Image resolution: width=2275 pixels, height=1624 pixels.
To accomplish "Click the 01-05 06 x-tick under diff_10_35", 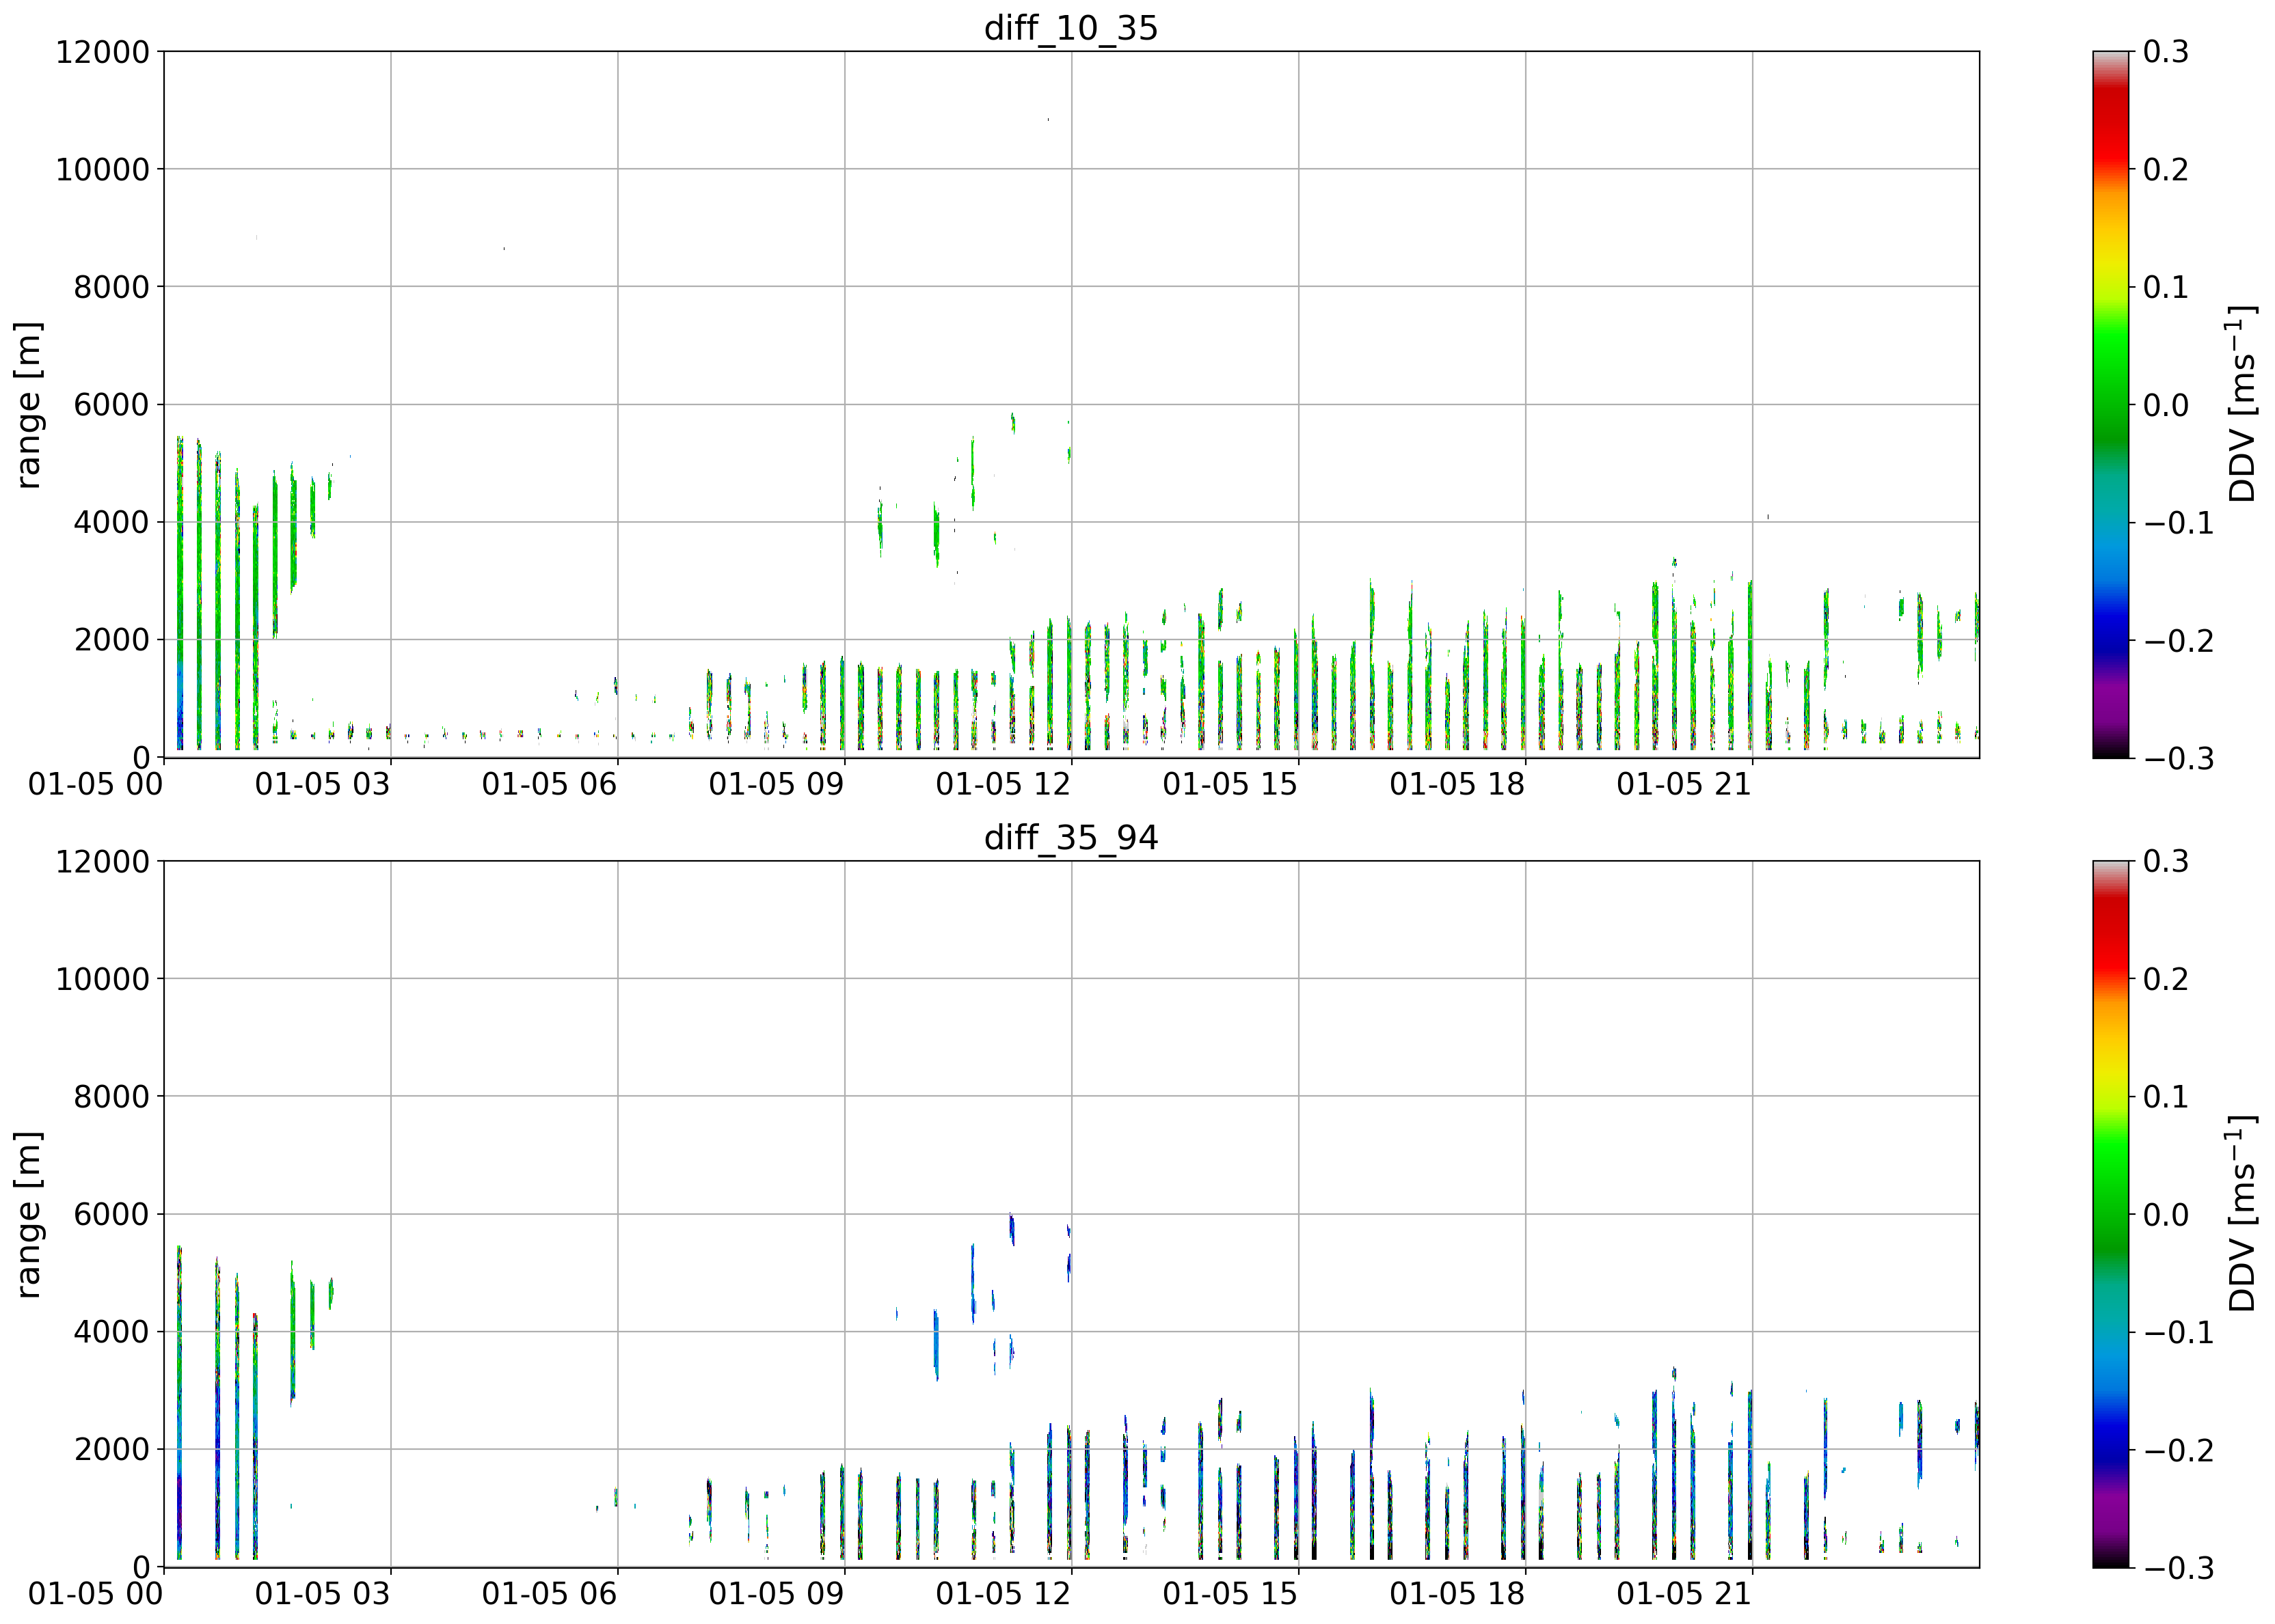I will (x=549, y=784).
